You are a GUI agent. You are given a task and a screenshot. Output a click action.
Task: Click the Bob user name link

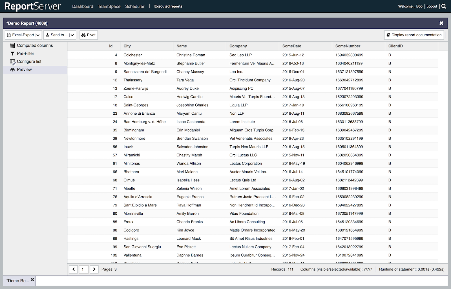(419, 6)
